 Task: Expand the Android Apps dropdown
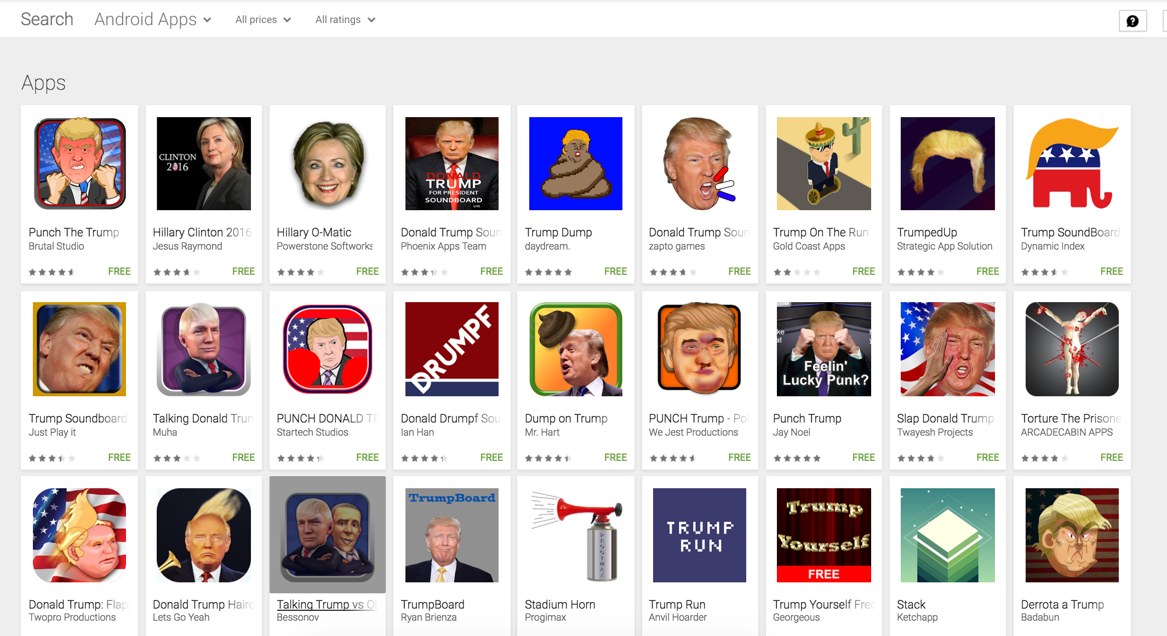coord(153,20)
